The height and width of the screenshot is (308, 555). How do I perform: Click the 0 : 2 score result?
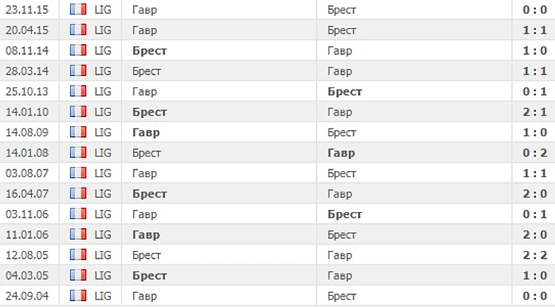point(534,153)
